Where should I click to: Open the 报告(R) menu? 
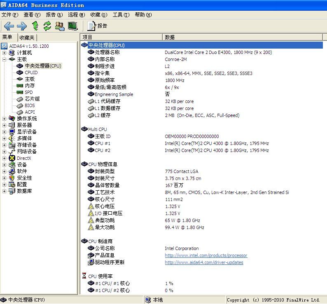[x=54, y=14]
